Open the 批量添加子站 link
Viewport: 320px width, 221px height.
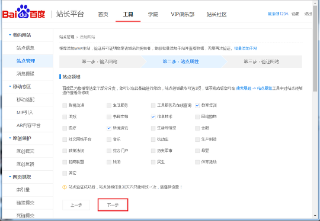pyautogui.click(x=246, y=48)
